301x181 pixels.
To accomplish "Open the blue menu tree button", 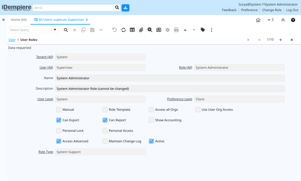I will 125,8.
